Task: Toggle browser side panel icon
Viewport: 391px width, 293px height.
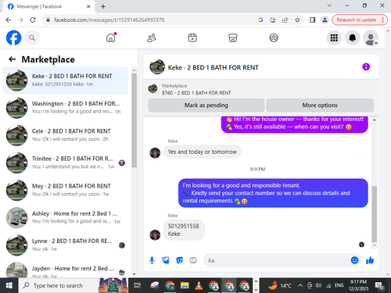Action: pos(312,20)
